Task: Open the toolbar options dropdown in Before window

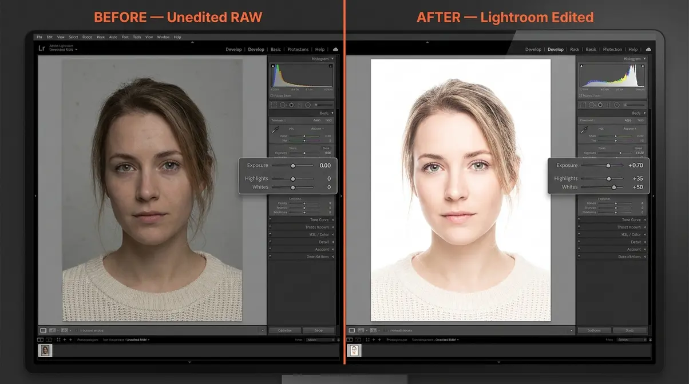Action: 263,330
